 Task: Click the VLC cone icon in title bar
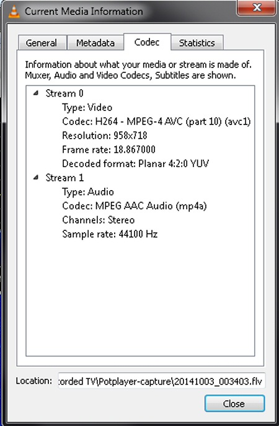[14, 12]
